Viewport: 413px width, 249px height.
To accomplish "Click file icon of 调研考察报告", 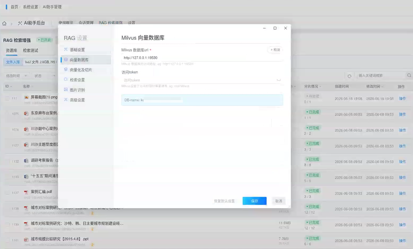I will click(26, 161).
